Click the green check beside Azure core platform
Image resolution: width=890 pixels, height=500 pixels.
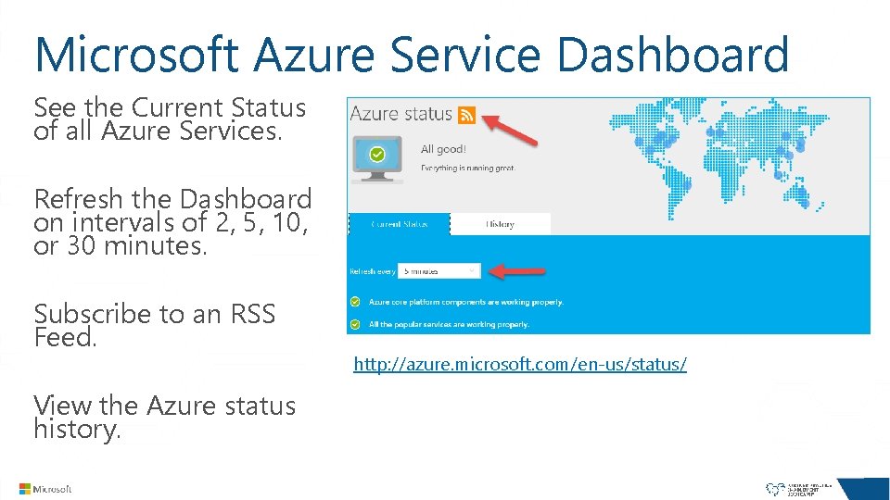356,302
